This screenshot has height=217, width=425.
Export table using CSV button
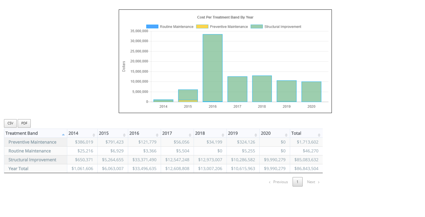(x=10, y=123)
